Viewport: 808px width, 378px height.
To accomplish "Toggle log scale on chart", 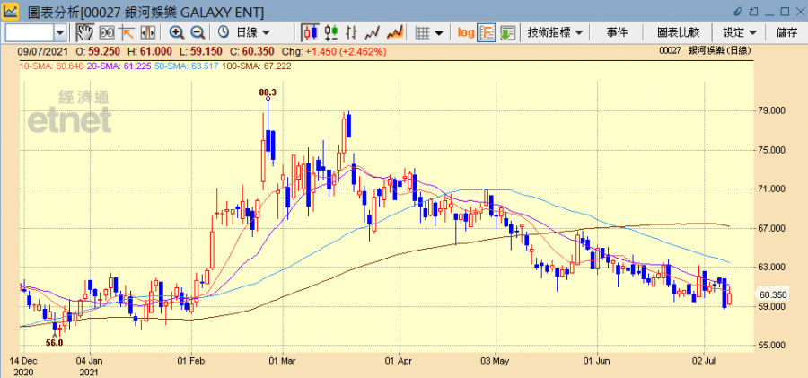I will tap(465, 32).
